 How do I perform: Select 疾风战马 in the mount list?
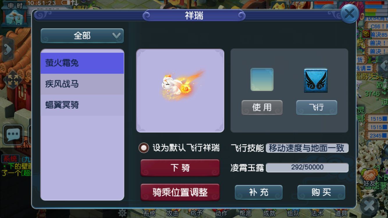(82, 84)
